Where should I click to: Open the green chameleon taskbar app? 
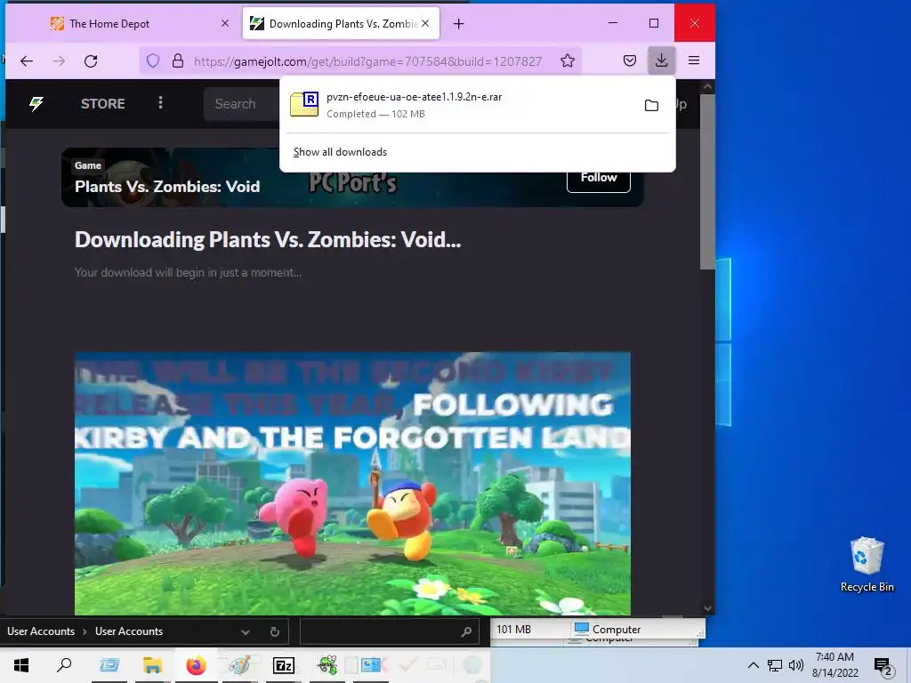pos(327,665)
